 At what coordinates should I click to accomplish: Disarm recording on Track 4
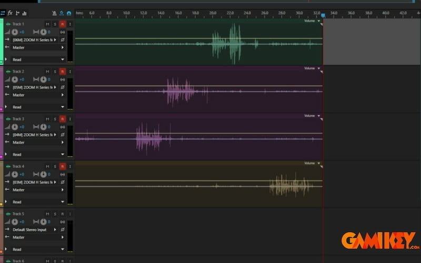click(x=63, y=166)
